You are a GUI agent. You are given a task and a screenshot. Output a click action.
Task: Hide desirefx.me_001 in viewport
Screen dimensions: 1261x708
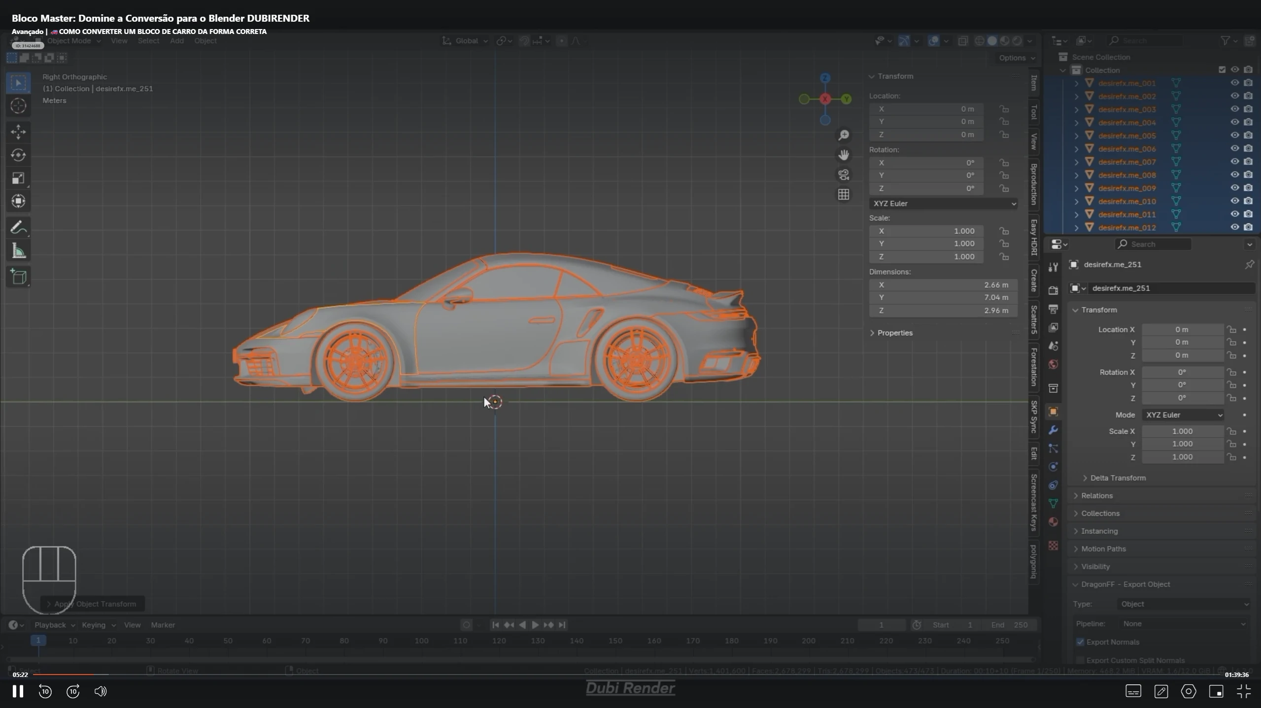(x=1234, y=83)
